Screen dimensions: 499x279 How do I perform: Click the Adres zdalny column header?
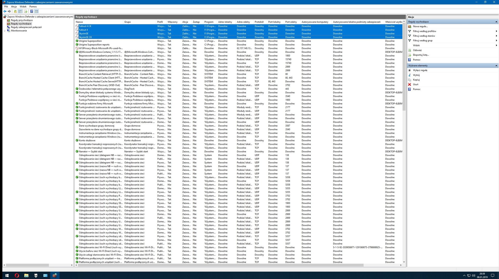point(244,22)
